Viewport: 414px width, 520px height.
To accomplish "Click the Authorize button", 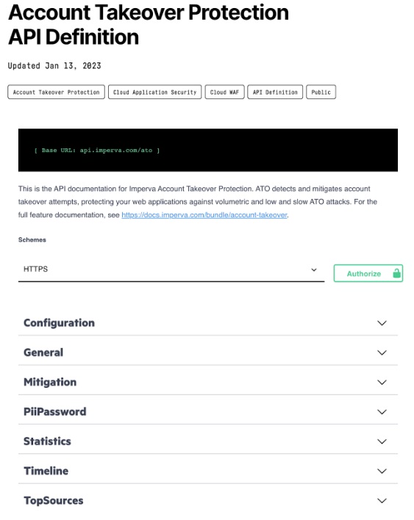I will [x=368, y=273].
